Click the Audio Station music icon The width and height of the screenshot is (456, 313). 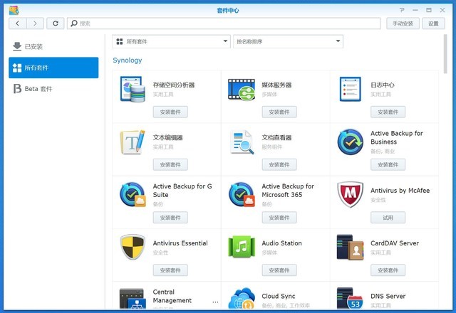click(242, 247)
